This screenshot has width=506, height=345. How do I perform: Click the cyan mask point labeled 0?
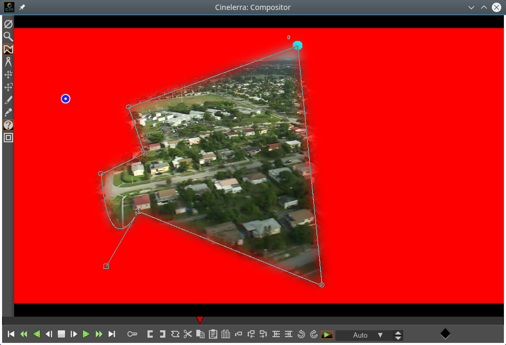pyautogui.click(x=298, y=46)
